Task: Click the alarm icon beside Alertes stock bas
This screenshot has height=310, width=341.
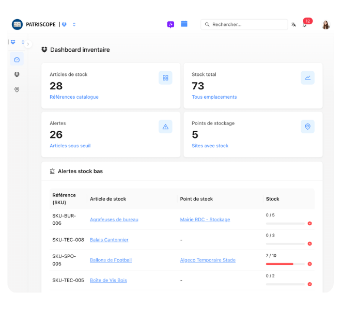Action: [52, 171]
